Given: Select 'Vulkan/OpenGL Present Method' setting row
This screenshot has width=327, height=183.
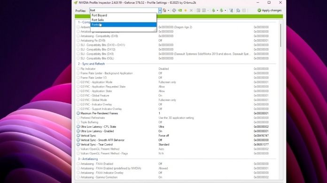Looking at the screenshot, I should 177,149.
